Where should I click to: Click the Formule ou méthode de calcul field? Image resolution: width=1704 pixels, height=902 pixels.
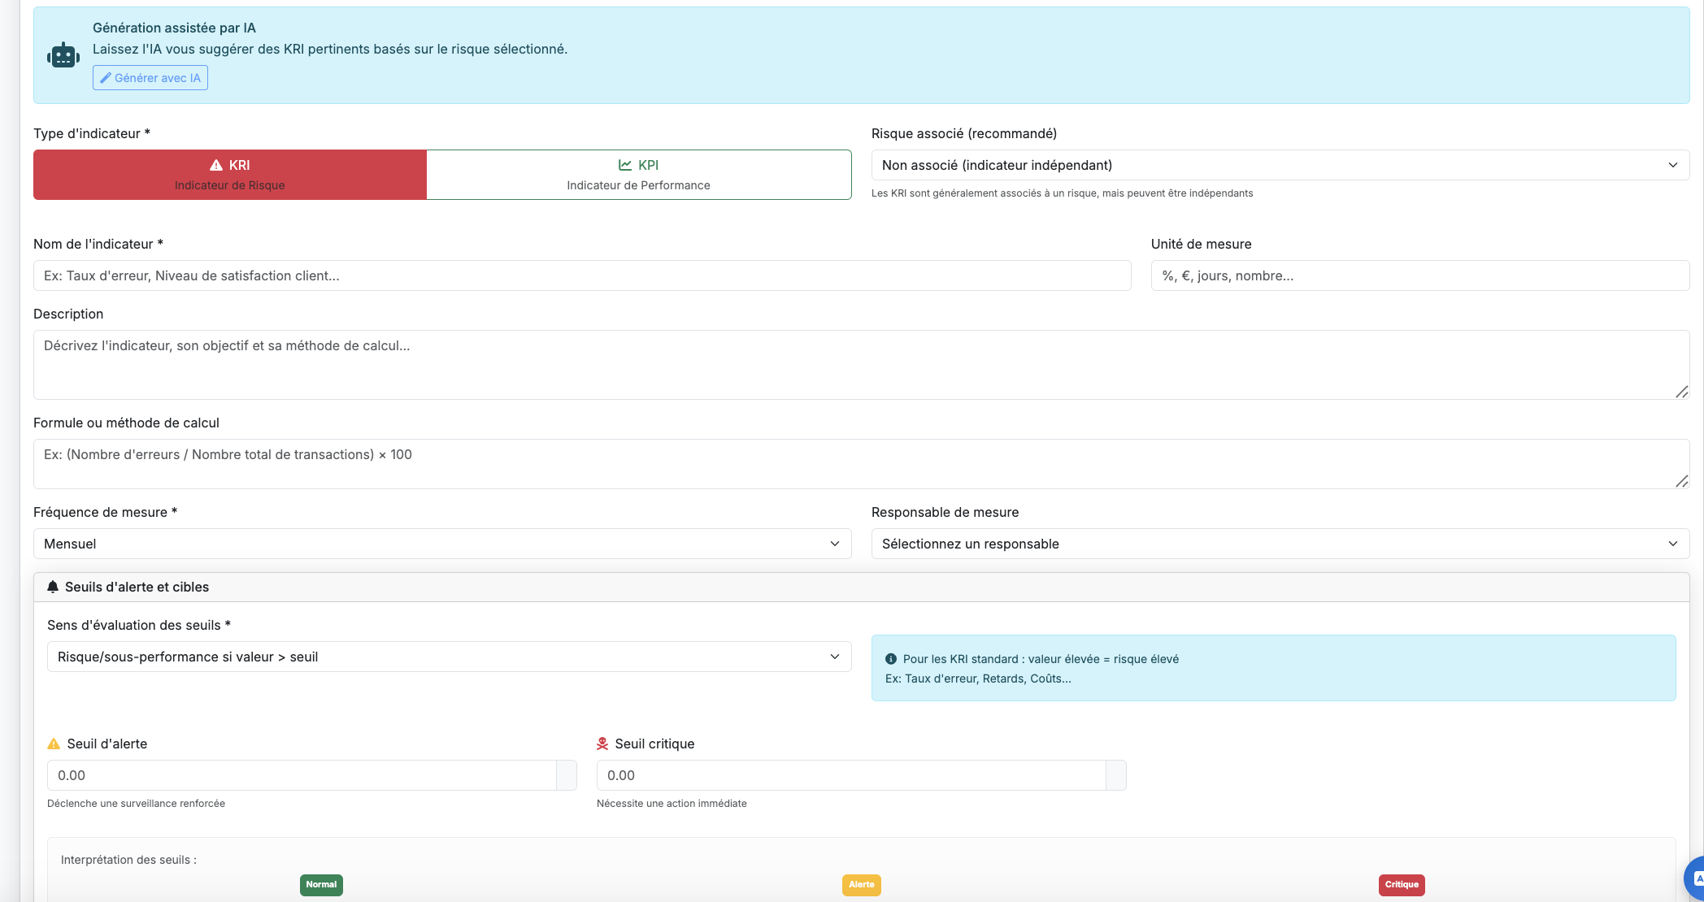point(860,463)
